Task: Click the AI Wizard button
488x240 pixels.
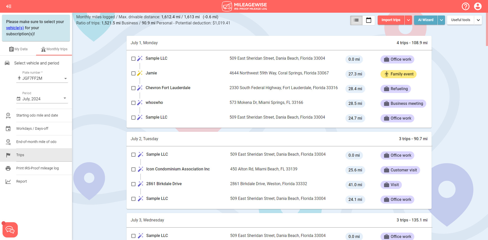Action: pos(426,20)
